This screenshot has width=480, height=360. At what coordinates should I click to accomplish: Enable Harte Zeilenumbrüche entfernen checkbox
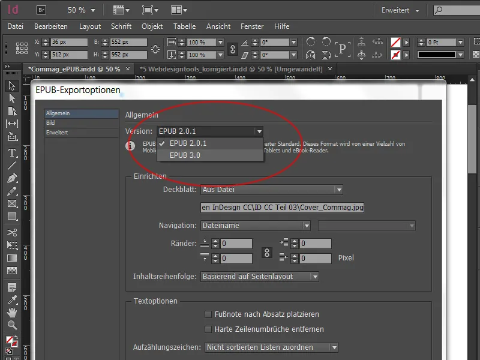[208, 329]
